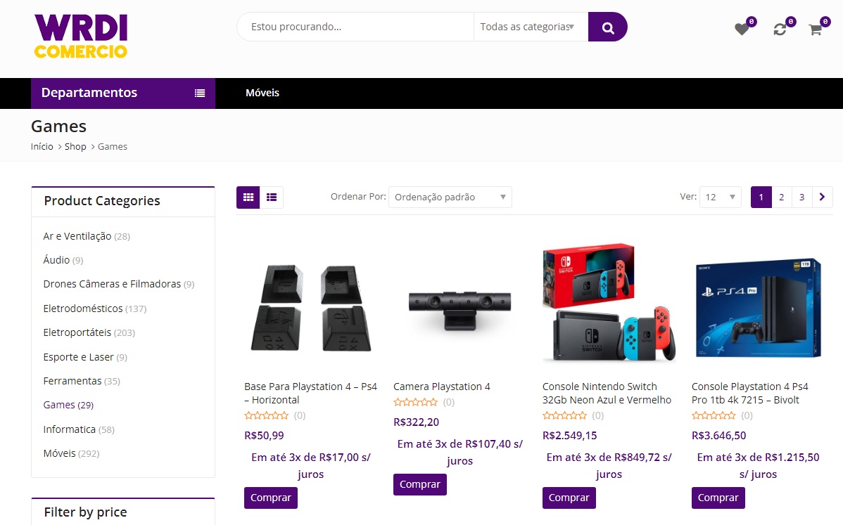843x525 pixels.
Task: Rate Camera Playstation 4 stars
Action: click(x=416, y=402)
